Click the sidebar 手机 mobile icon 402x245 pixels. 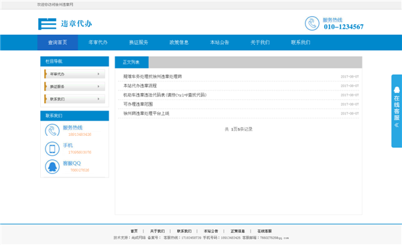[52, 149]
